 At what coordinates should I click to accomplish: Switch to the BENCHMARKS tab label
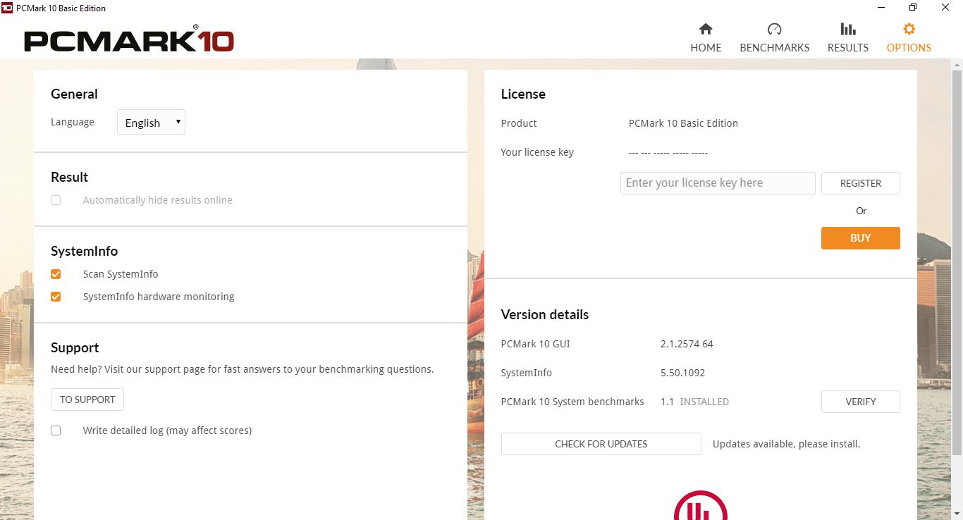pyautogui.click(x=774, y=48)
